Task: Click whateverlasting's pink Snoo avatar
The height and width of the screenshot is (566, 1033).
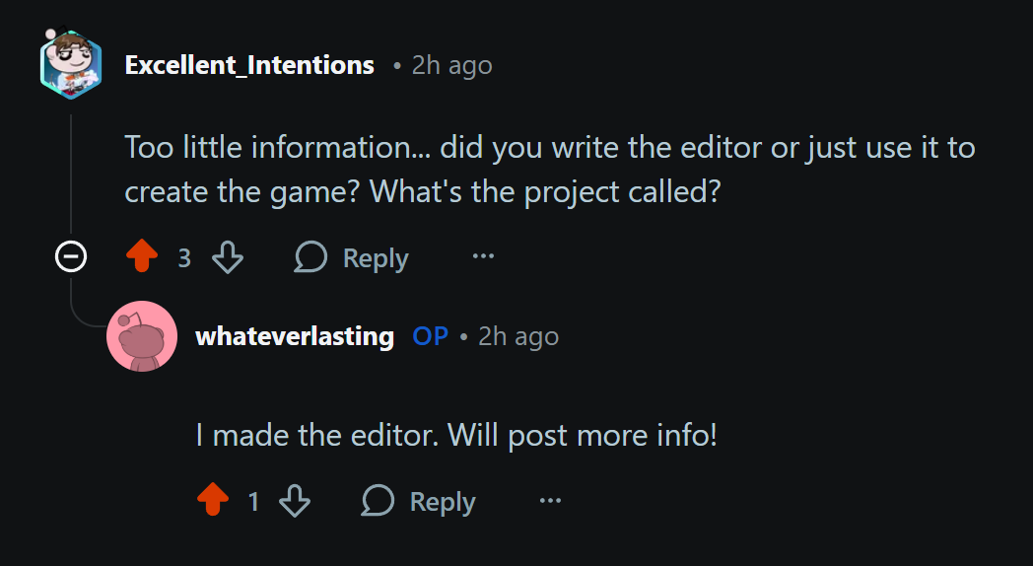Action: (x=141, y=336)
